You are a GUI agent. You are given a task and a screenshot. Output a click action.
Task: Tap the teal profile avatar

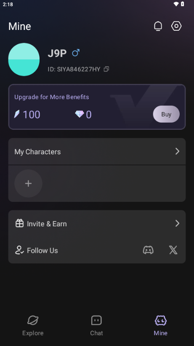[x=24, y=59]
